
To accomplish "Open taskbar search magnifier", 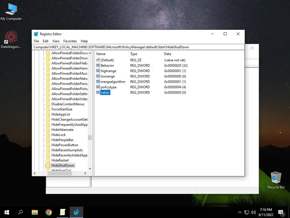I will [x=20, y=212].
